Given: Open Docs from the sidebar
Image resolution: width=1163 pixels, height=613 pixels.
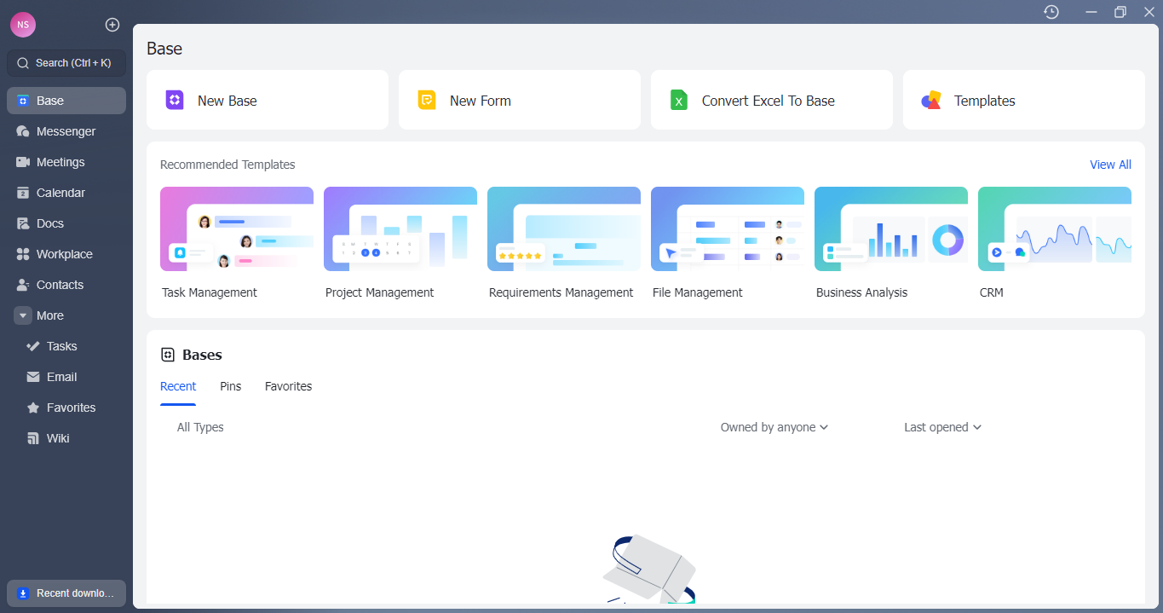Looking at the screenshot, I should [x=66, y=223].
